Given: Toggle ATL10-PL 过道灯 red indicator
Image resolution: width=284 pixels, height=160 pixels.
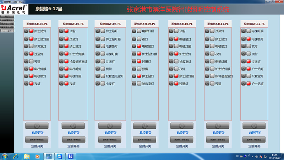Looking at the screenshot, I should 176,84.
